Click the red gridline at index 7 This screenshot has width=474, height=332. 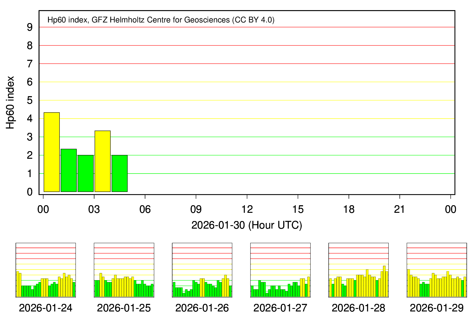pyautogui.click(x=246, y=64)
